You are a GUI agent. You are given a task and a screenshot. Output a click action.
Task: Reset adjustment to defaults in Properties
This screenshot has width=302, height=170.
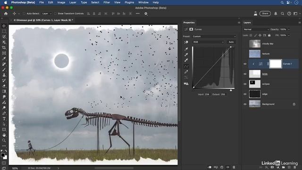coord(222,167)
